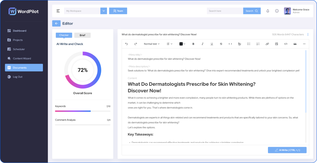Click the Team button in the header
Viewport: 317px width, 163px height.
118,11
